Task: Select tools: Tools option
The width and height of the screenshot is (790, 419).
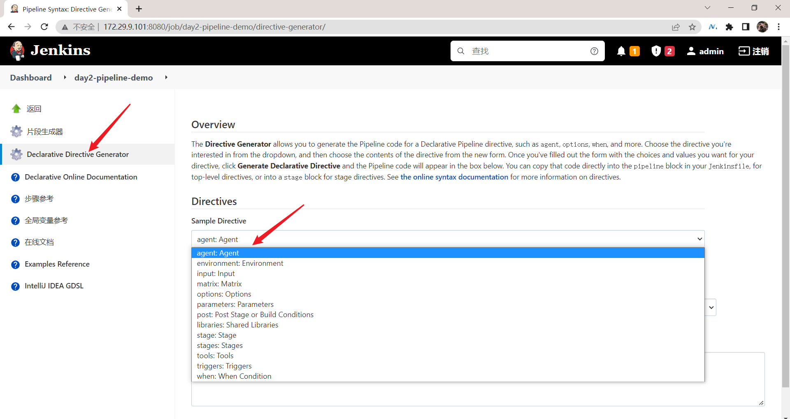Action: pos(448,356)
